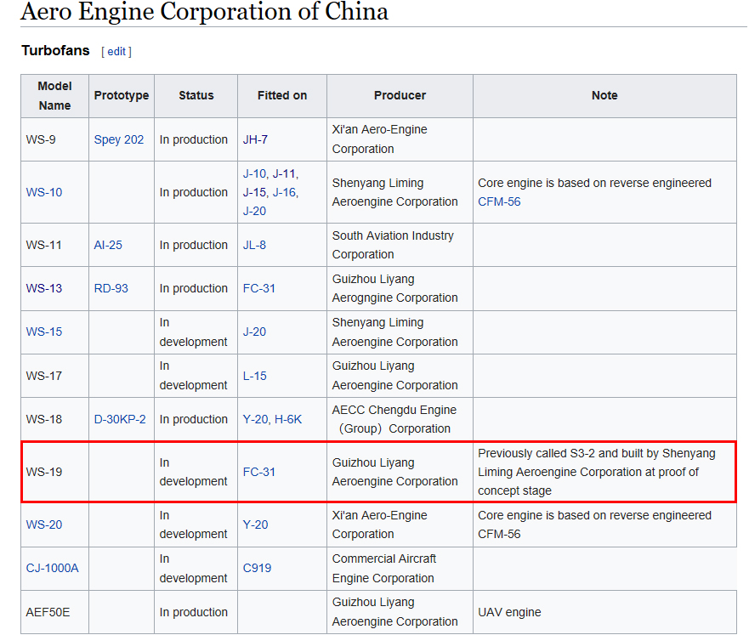Click the UAV engine note cell
The image size is (749, 635).
click(604, 612)
